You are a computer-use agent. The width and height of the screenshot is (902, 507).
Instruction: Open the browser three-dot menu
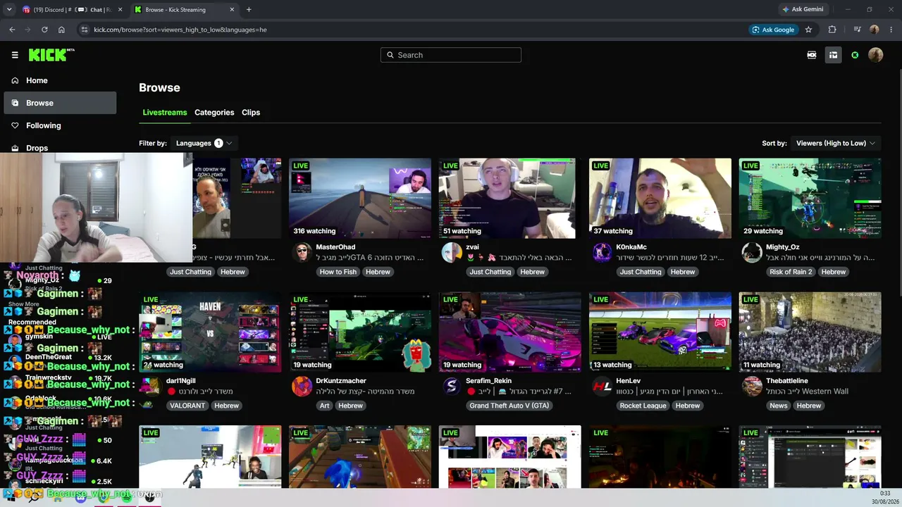coord(890,30)
